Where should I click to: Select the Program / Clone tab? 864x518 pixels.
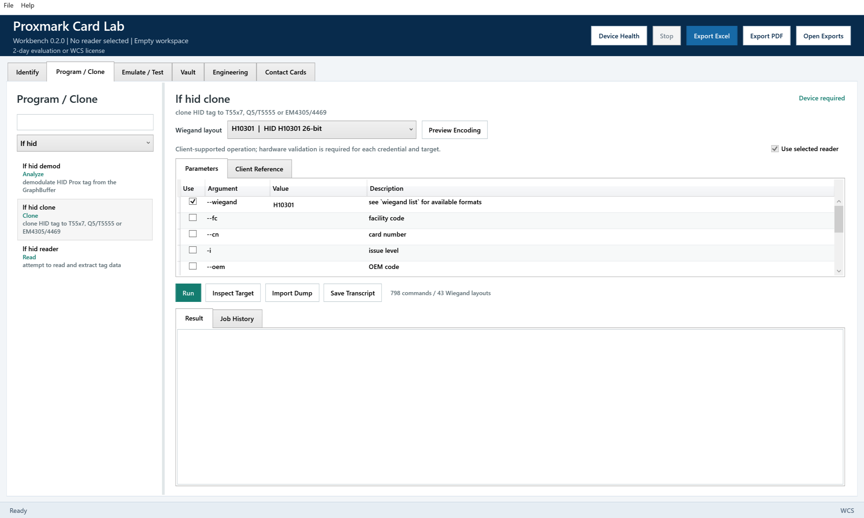(80, 71)
